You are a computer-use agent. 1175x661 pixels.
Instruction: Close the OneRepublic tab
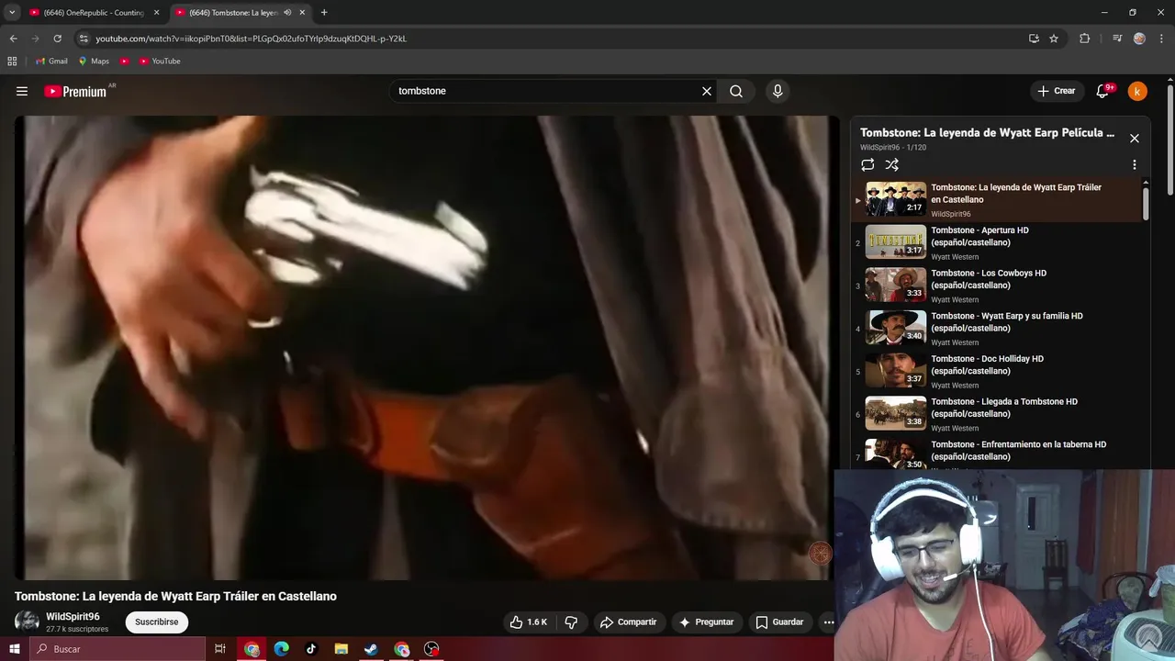[x=156, y=13]
